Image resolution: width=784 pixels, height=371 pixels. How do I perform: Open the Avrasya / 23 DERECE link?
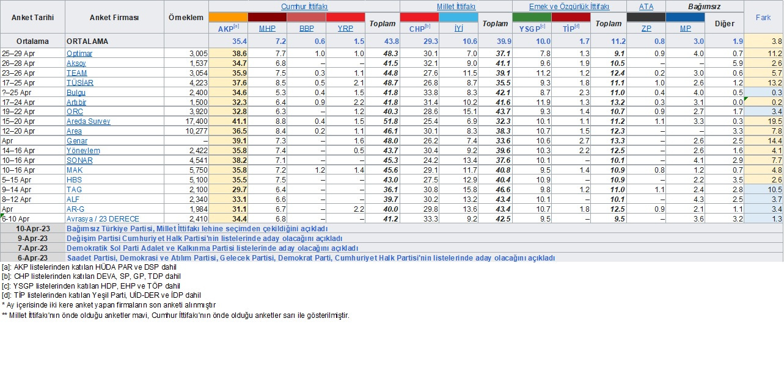click(103, 219)
